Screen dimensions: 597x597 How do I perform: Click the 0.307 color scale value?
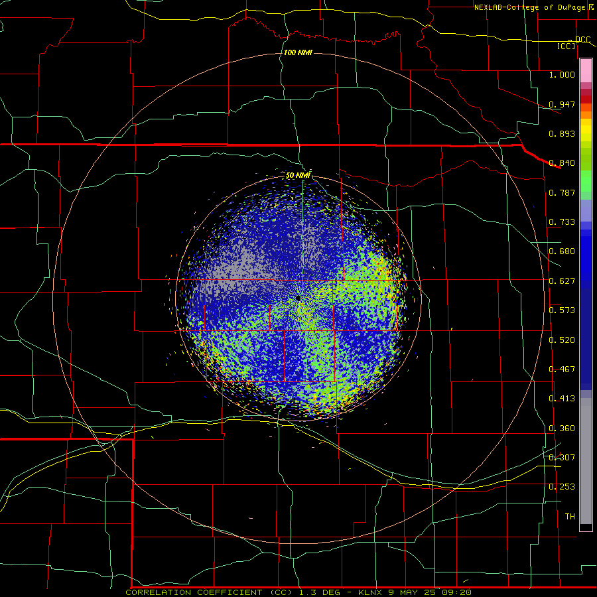pyautogui.click(x=562, y=457)
